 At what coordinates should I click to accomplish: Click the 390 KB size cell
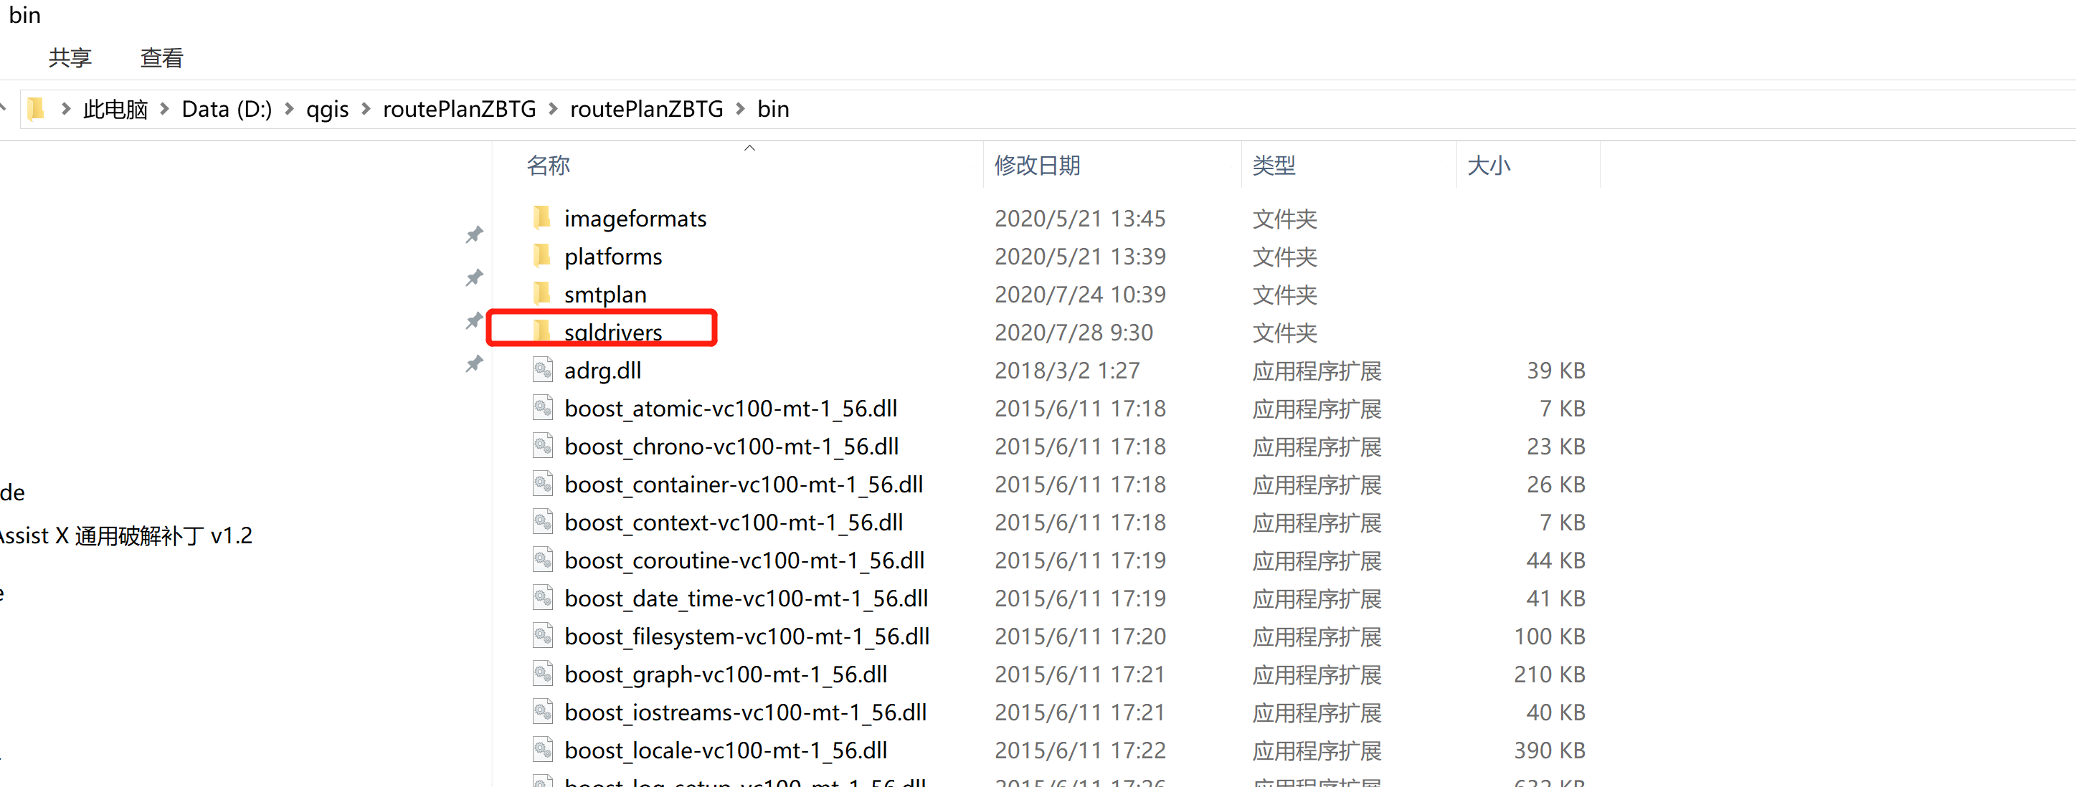coord(1549,750)
